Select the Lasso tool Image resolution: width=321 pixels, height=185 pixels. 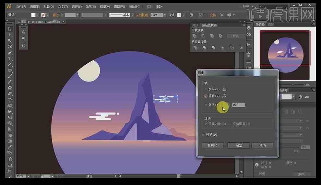point(10,47)
